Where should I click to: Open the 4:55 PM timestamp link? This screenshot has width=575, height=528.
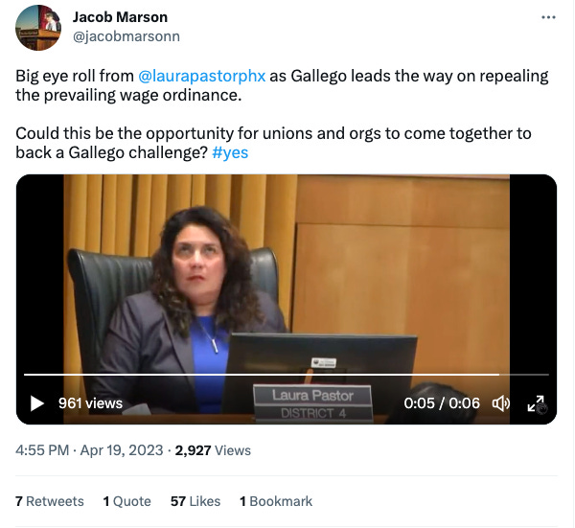42,450
